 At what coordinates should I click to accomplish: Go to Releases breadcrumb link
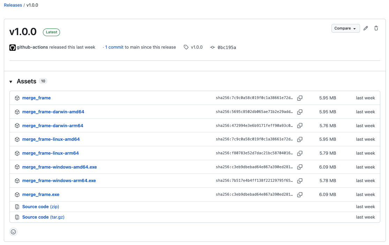click(x=13, y=5)
